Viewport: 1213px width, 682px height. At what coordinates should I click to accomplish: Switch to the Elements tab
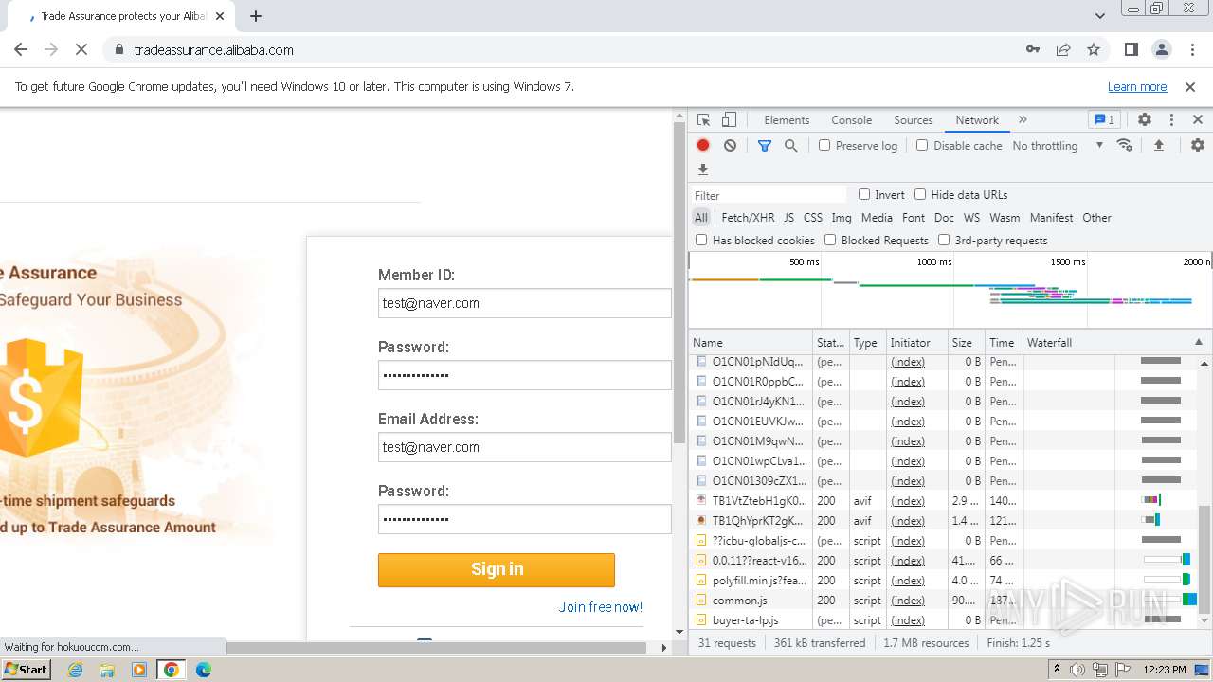coord(787,120)
